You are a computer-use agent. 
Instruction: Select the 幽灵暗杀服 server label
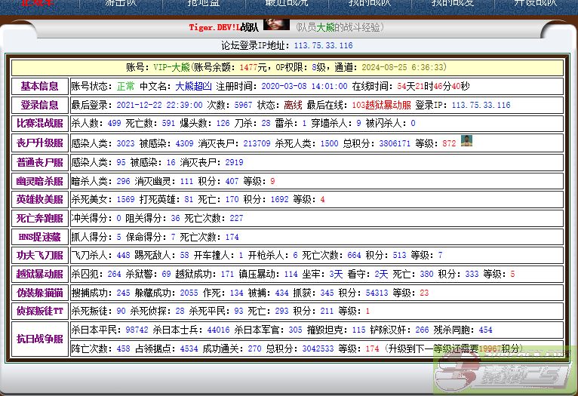click(39, 181)
